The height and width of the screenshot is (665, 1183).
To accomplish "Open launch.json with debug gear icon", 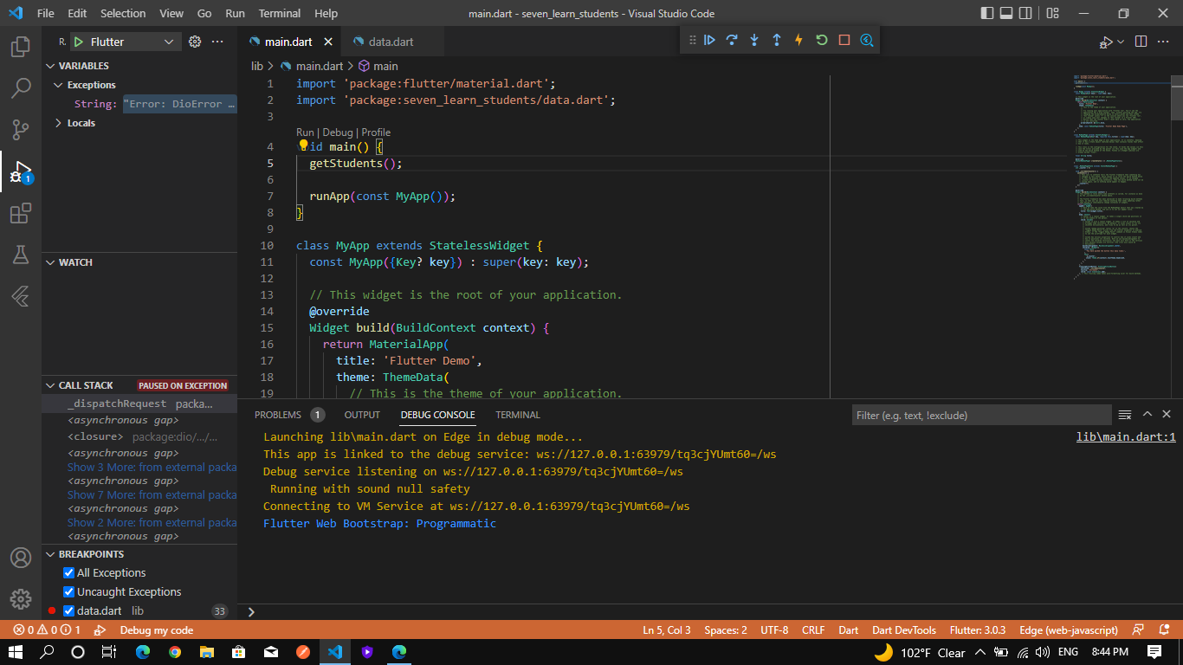I will 195,42.
